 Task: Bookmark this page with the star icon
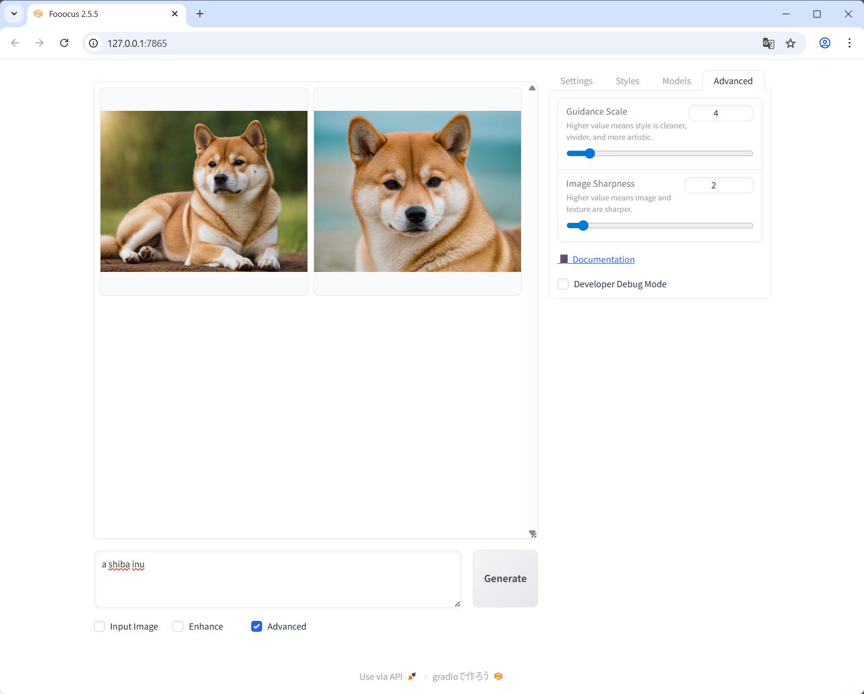[790, 43]
